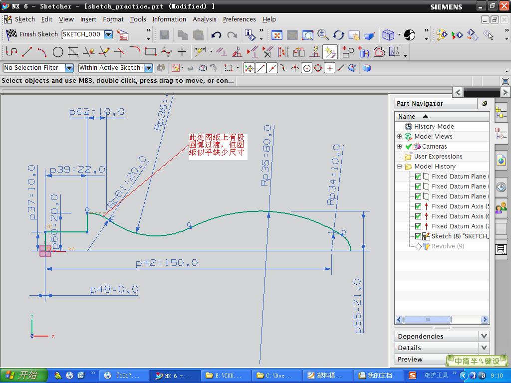The width and height of the screenshot is (511, 383).
Task: Click the Fit view icon
Action: 277,35
